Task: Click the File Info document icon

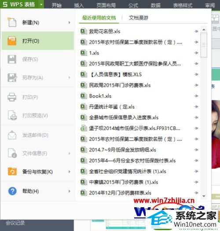Action: pos(12,153)
